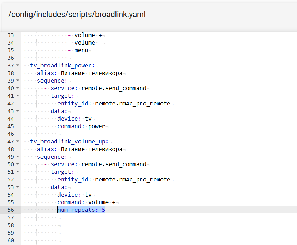Viewport: 297px width, 245px height.
Task: Click 'data:' on line 53
Action: [x=59, y=187]
